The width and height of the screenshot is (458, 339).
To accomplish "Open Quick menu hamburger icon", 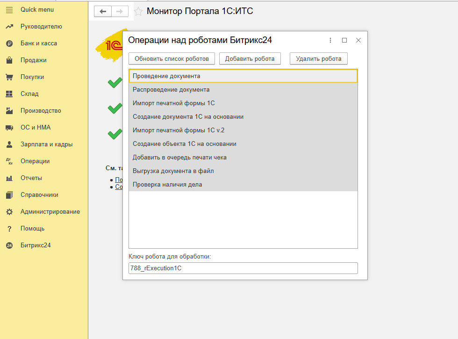I will [x=9, y=10].
